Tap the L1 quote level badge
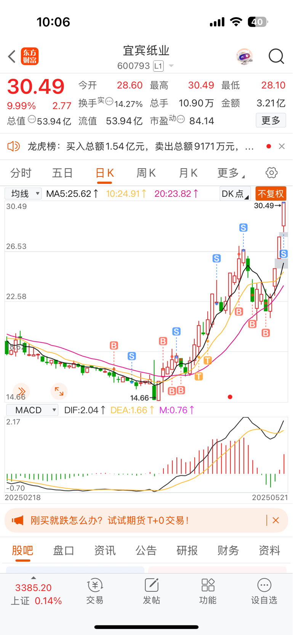This screenshot has width=293, height=635. (x=158, y=66)
